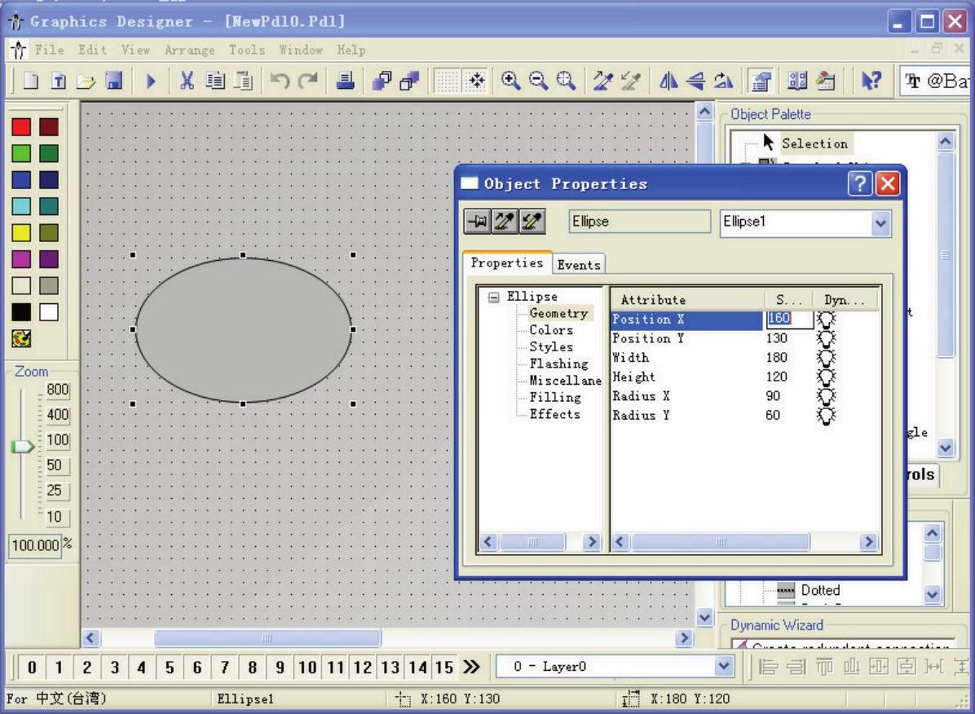Click the Width dynamic bulb

[x=826, y=359]
